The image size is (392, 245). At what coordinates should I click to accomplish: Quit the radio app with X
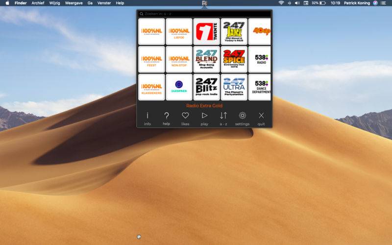tap(261, 119)
